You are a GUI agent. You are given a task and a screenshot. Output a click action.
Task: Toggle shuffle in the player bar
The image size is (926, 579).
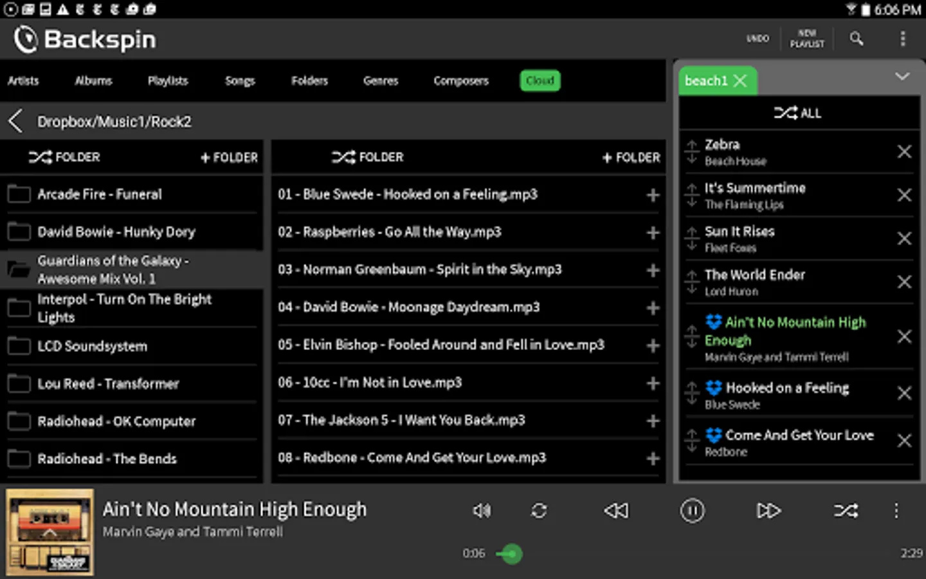click(846, 511)
